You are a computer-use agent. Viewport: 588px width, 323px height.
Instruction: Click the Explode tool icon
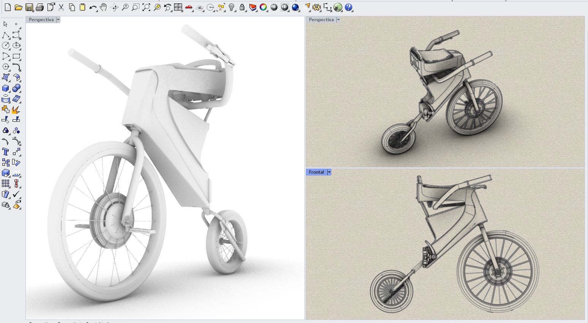click(16, 110)
